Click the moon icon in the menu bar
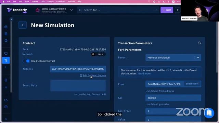This screenshot has width=219, height=123. coord(164,1)
